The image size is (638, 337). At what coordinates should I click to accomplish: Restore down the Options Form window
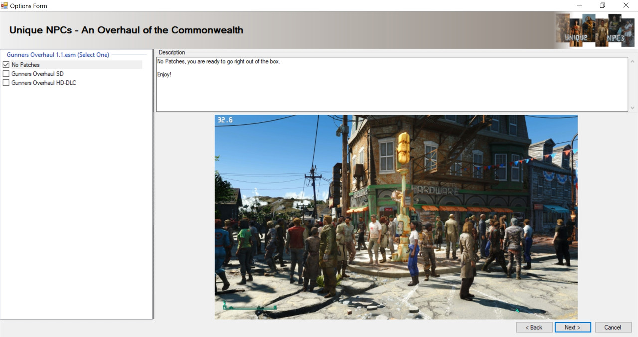602,5
